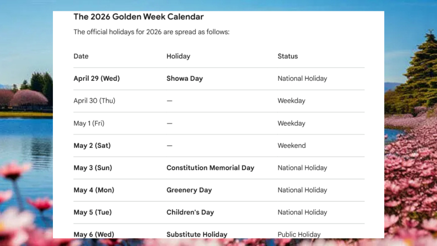Select the May 3 (Sun) date cell
Viewport: 437px width, 246px height.
(x=93, y=168)
